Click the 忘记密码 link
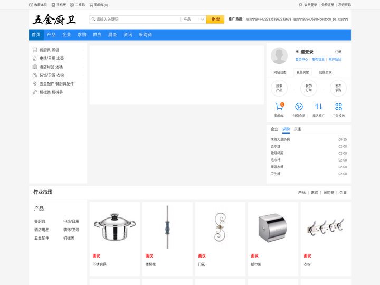The image size is (380, 285). (345, 5)
